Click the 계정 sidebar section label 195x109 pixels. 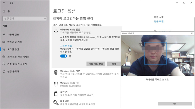coord(5,26)
